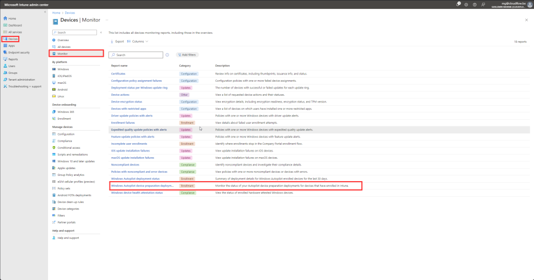
Task: Open Device encryption status report
Action: (x=127, y=101)
